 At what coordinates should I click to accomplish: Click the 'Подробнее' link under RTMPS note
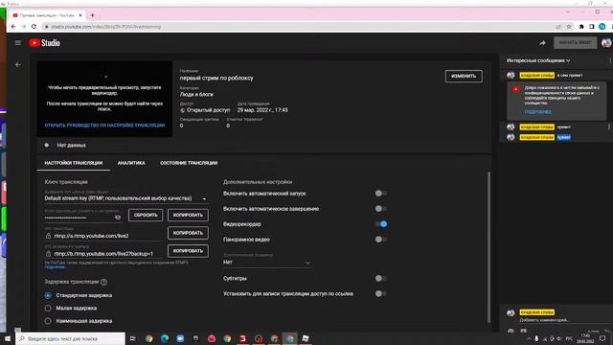tap(55, 266)
